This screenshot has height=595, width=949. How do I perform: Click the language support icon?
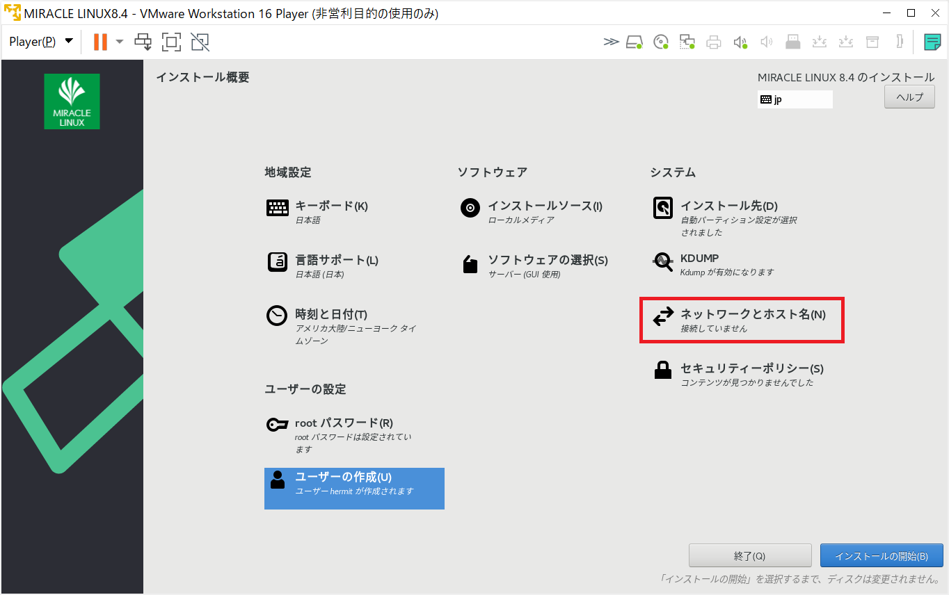click(278, 262)
